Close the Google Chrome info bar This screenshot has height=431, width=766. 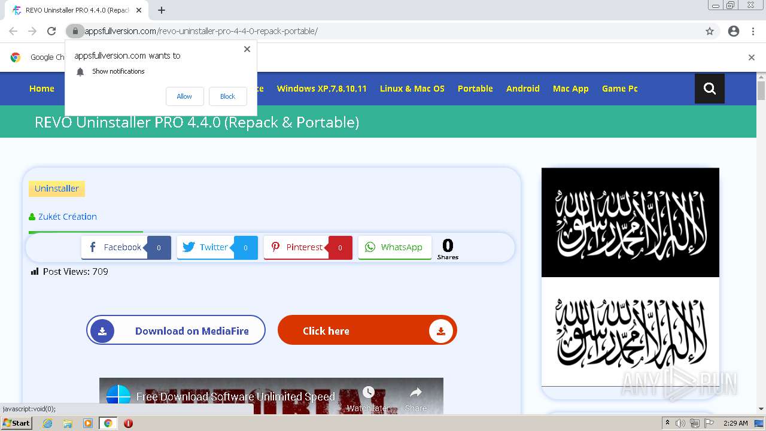pyautogui.click(x=752, y=57)
